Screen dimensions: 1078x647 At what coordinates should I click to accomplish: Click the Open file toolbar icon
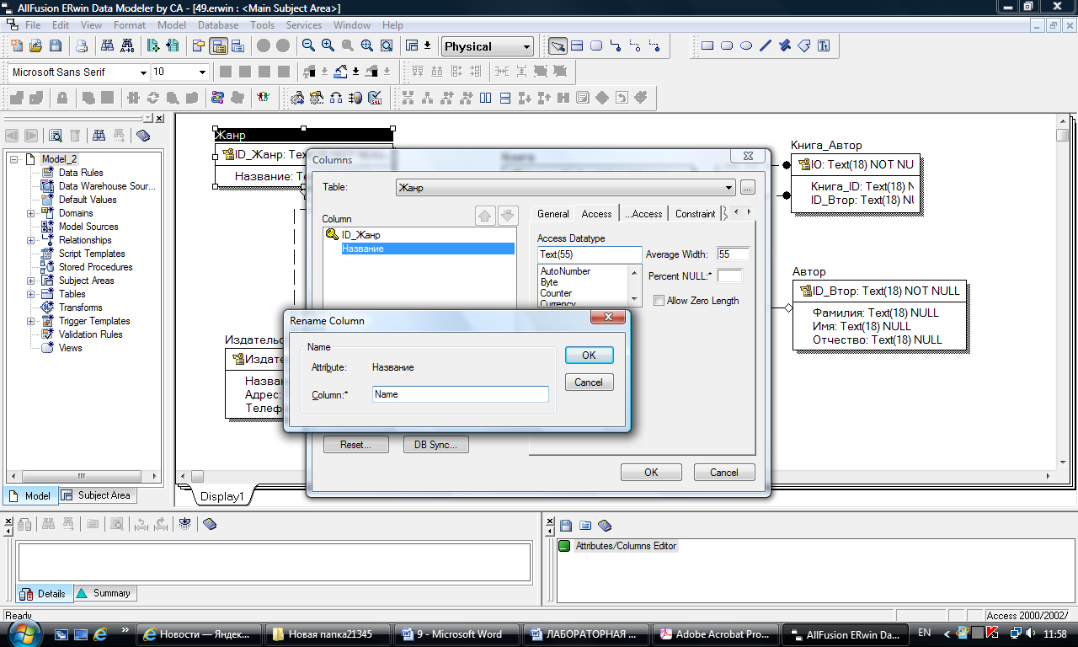[x=35, y=46]
